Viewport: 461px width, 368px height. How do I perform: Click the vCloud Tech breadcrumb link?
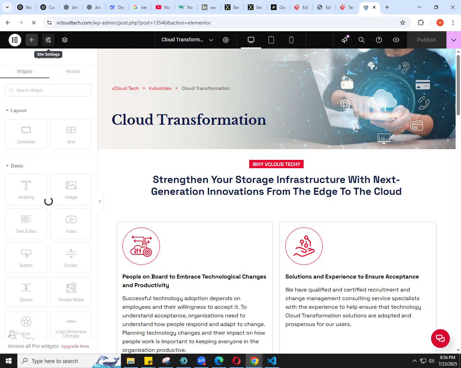[x=125, y=88]
